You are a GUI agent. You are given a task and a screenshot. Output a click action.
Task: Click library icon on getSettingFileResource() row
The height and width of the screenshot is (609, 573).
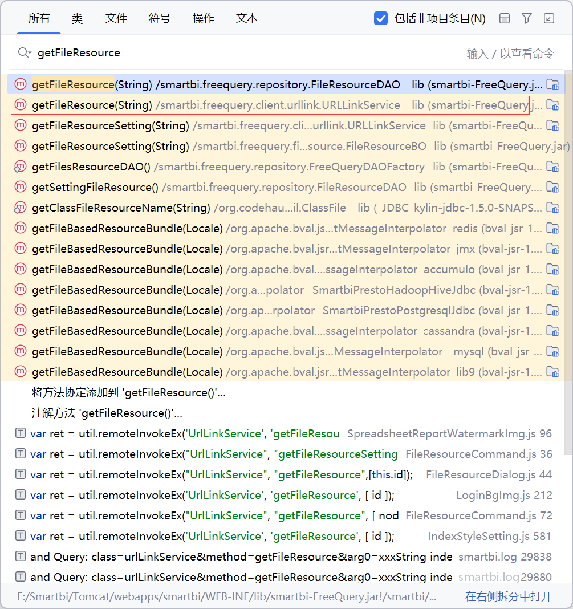tap(552, 187)
